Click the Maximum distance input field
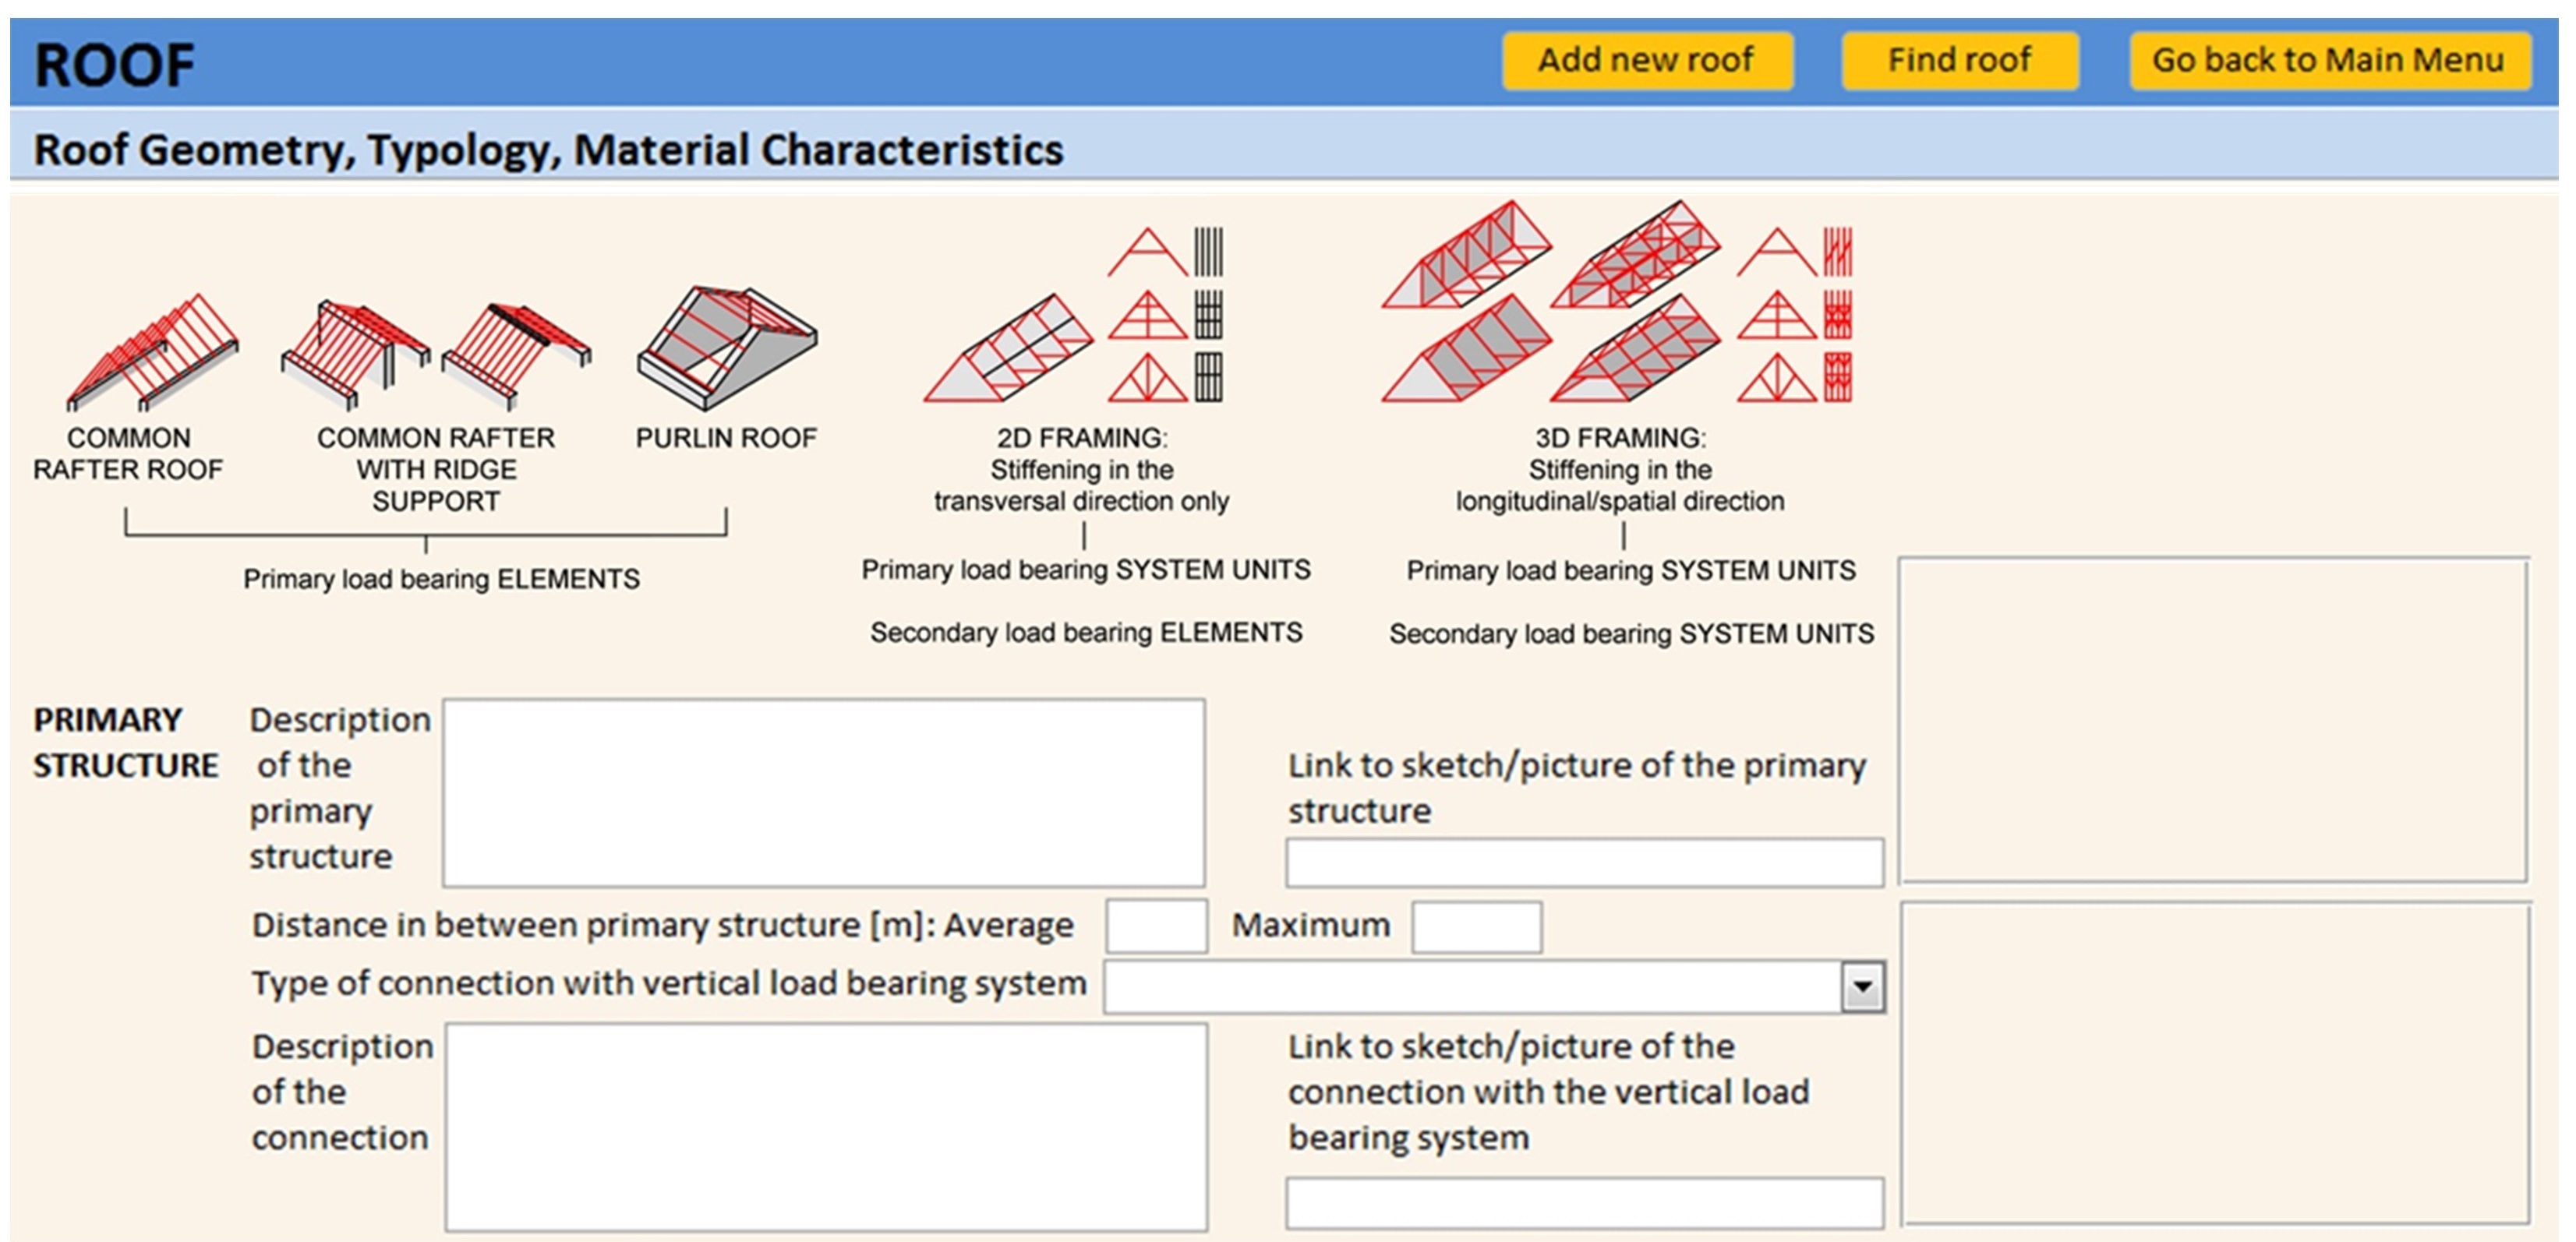The width and height of the screenshot is (2576, 1242). point(1477,927)
